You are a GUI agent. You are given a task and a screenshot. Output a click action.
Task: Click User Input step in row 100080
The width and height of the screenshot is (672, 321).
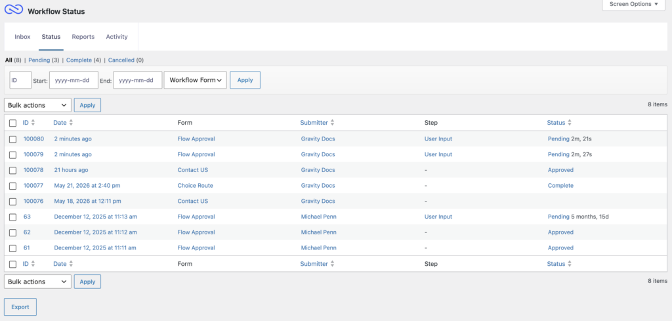coord(438,139)
